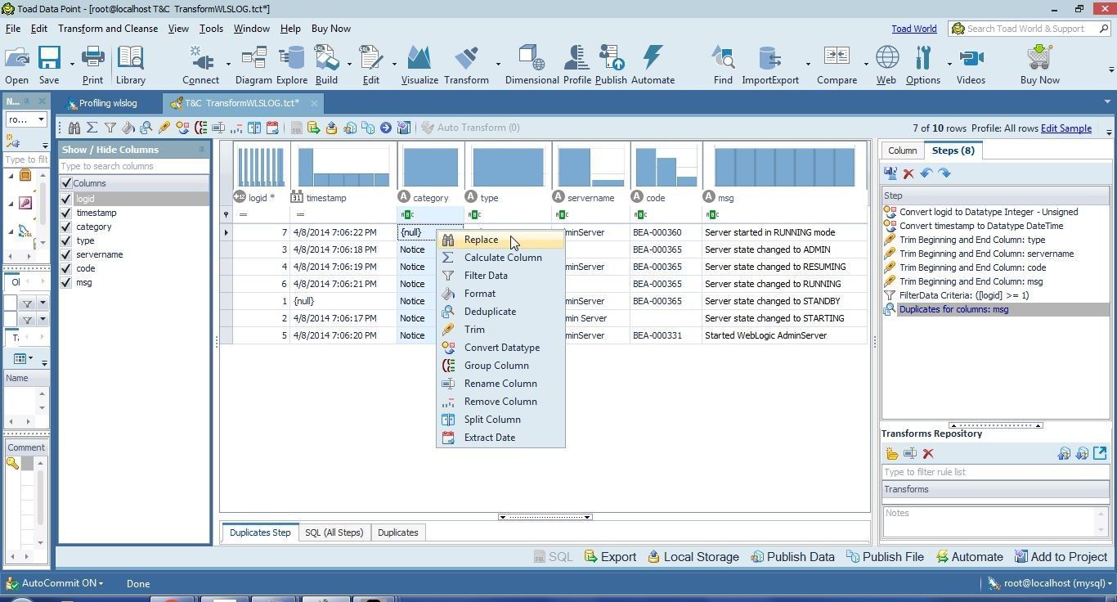
Task: Open the Connect dropdown arrow
Action: click(x=228, y=64)
